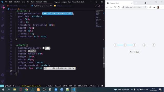The height and width of the screenshot is (92, 164).
Task: Click the remote window indicator in status bar
Action: tap(2, 86)
